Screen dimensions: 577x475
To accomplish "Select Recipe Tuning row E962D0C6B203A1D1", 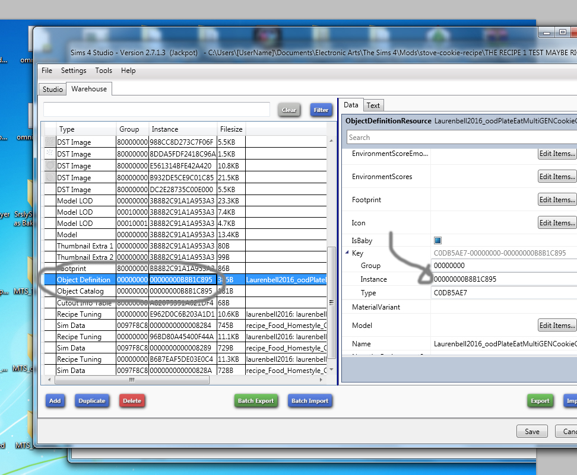I will 185,314.
